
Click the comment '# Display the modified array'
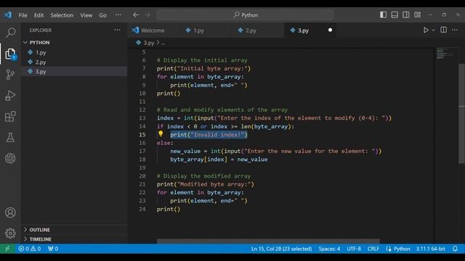pos(203,176)
